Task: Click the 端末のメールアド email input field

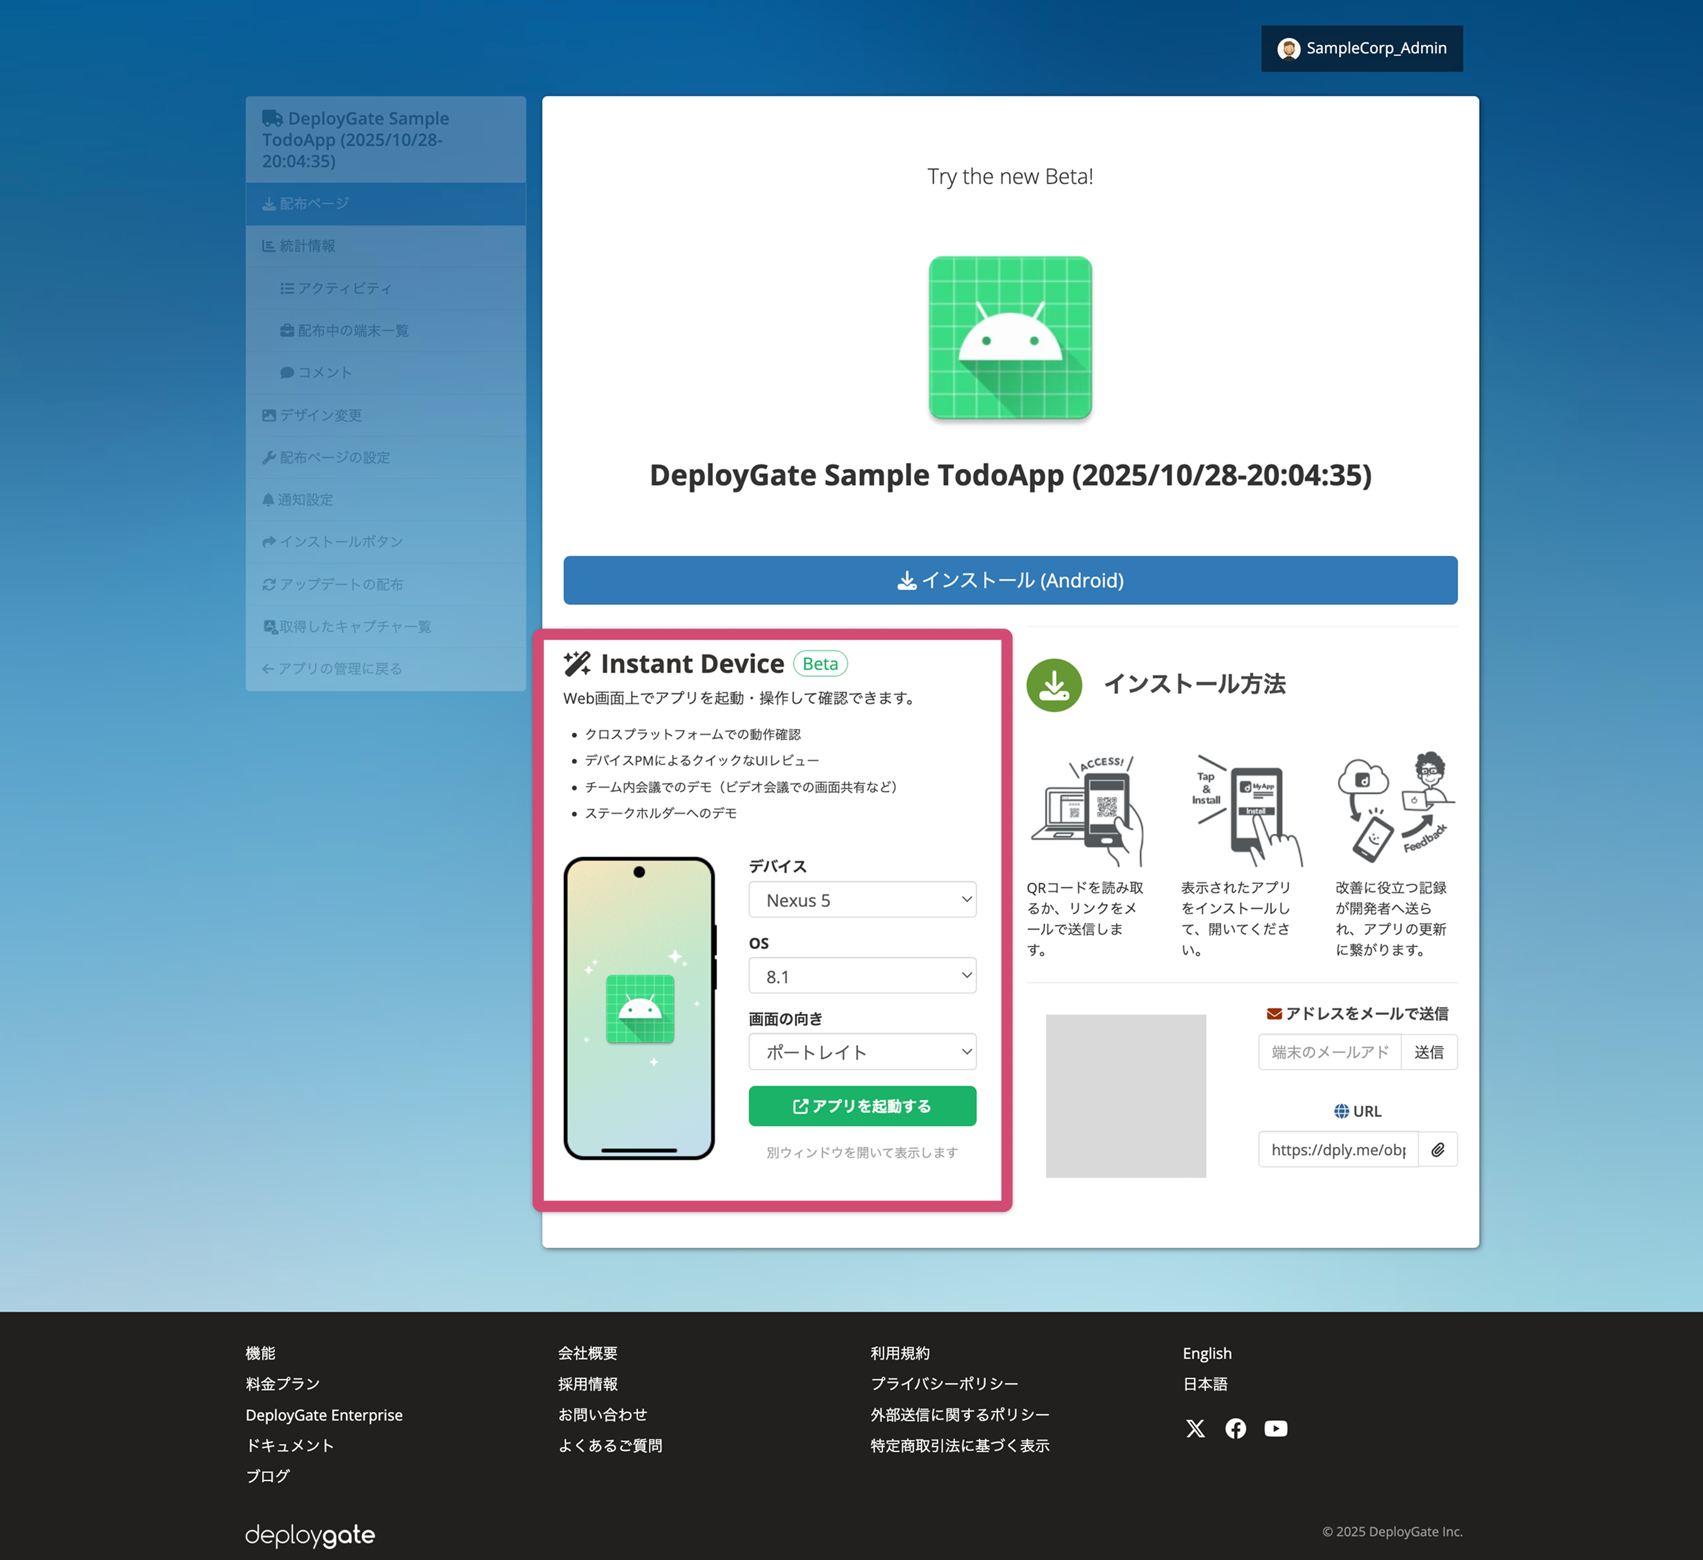Action: click(1329, 1051)
